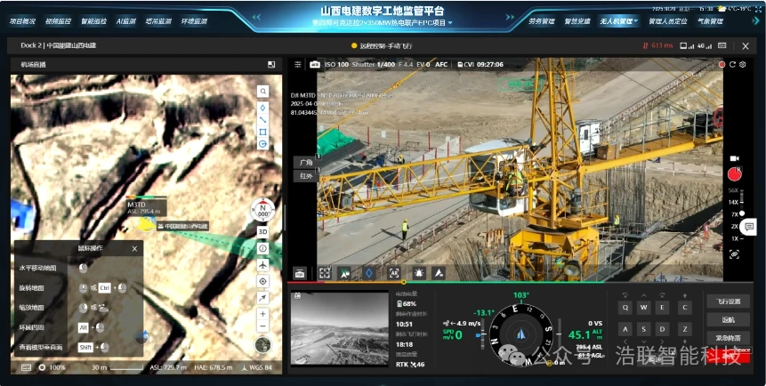
Task: Open the map info icon
Action: (x=262, y=248)
